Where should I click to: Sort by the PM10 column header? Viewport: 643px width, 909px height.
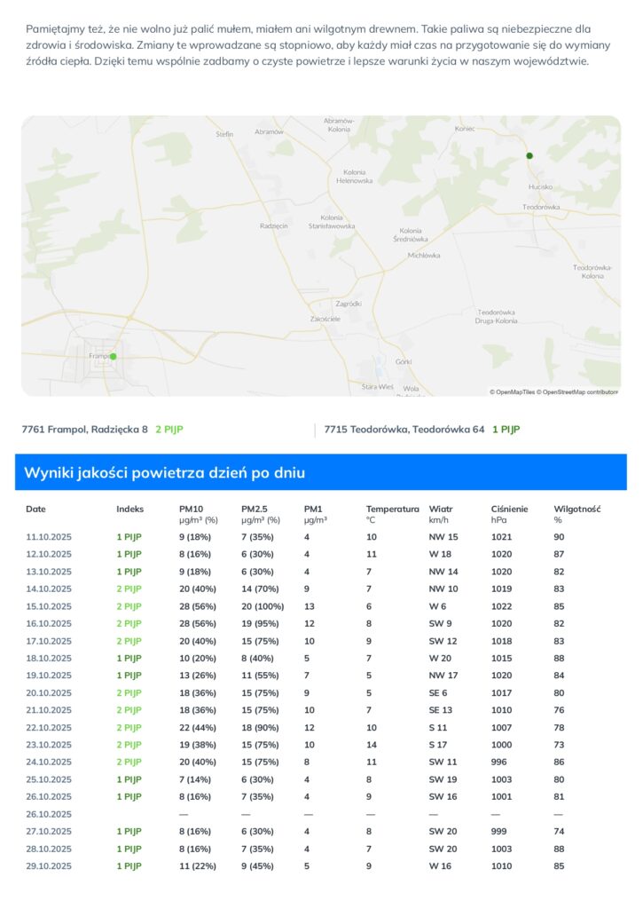(192, 510)
